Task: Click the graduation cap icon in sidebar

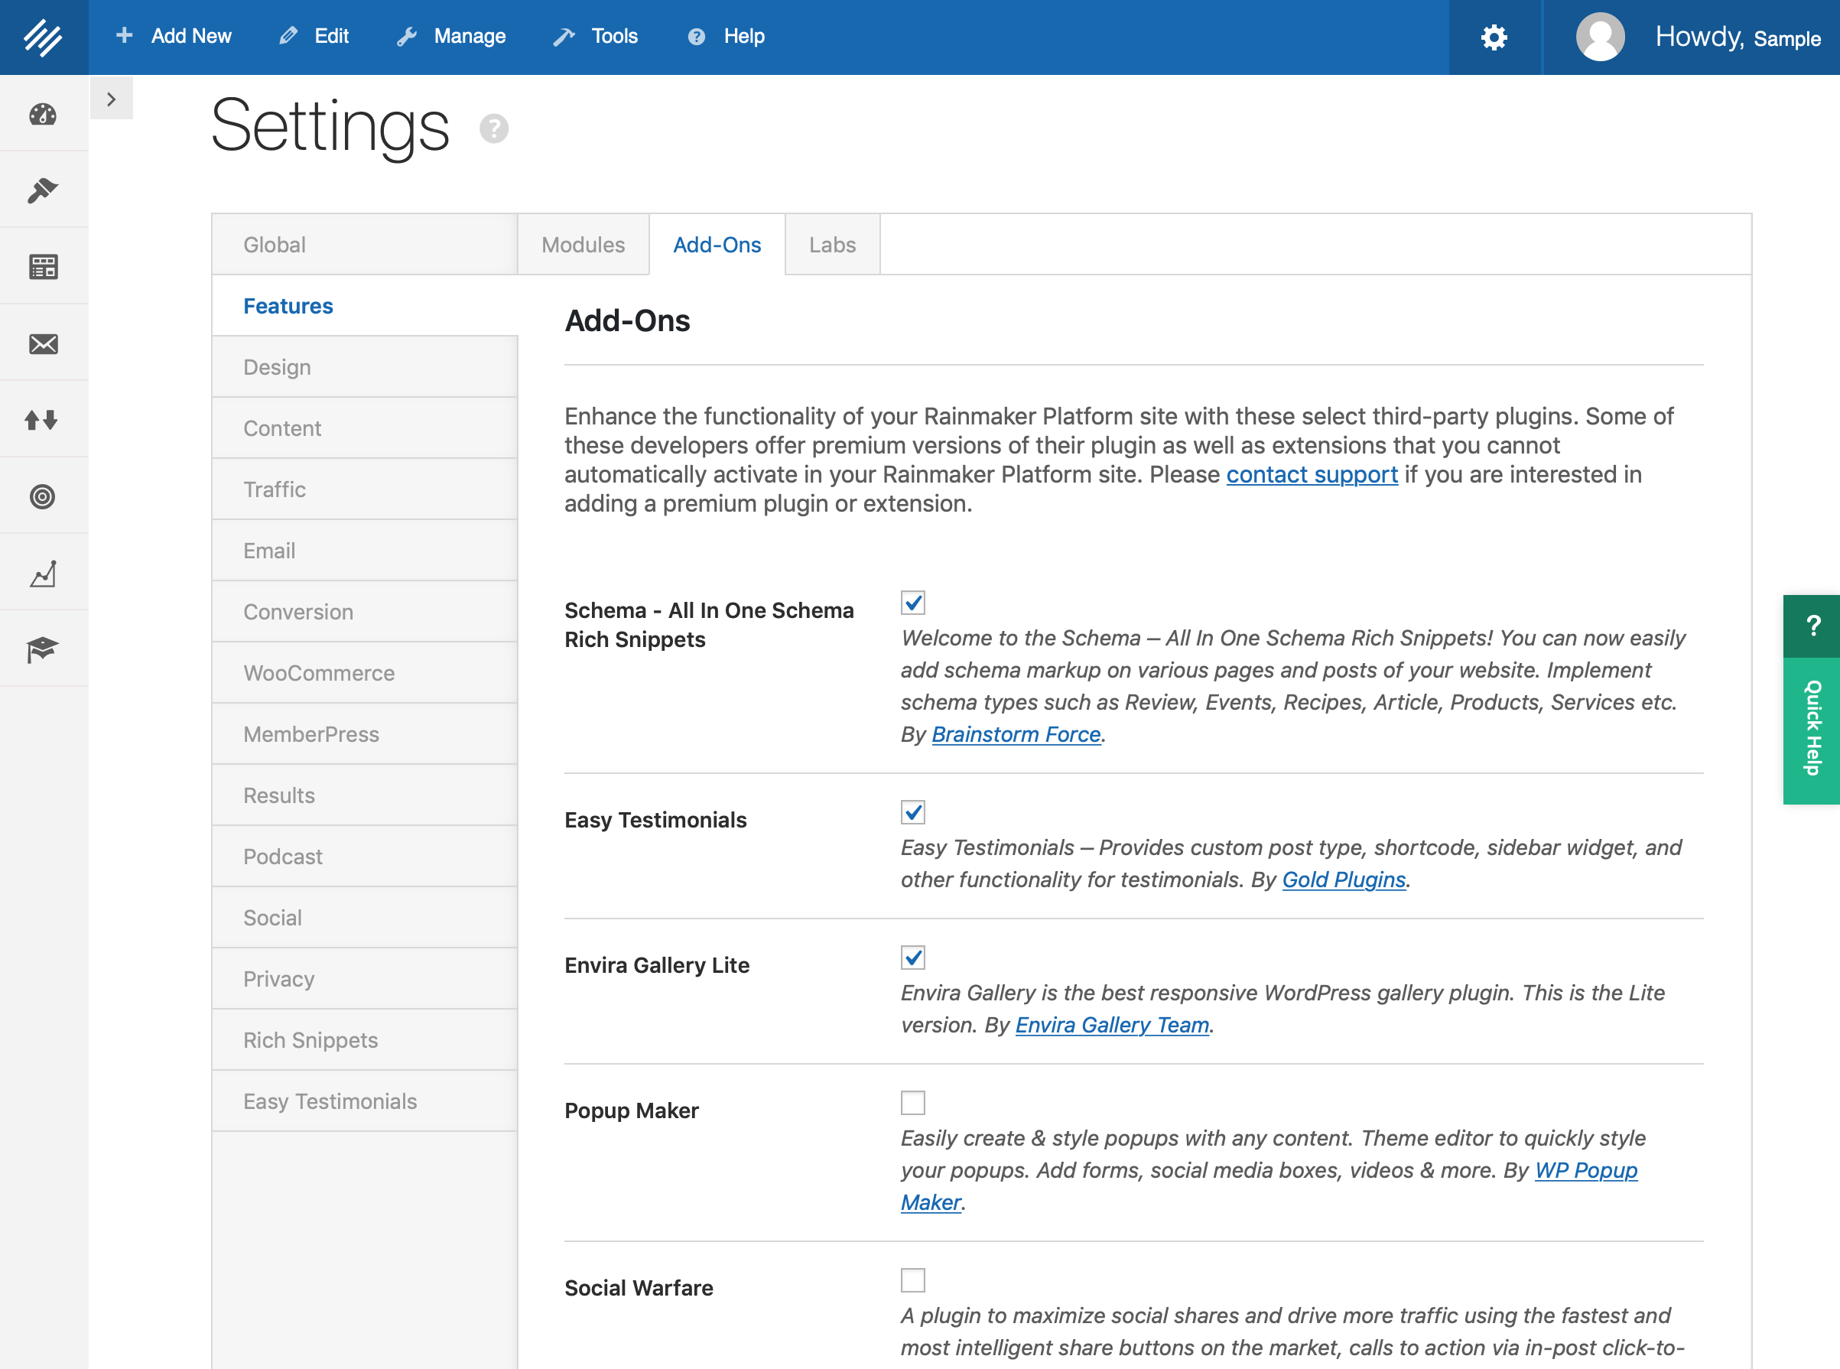Action: click(43, 649)
